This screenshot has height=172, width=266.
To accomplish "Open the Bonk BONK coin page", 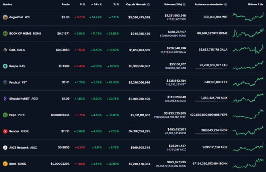I will coord(17,164).
